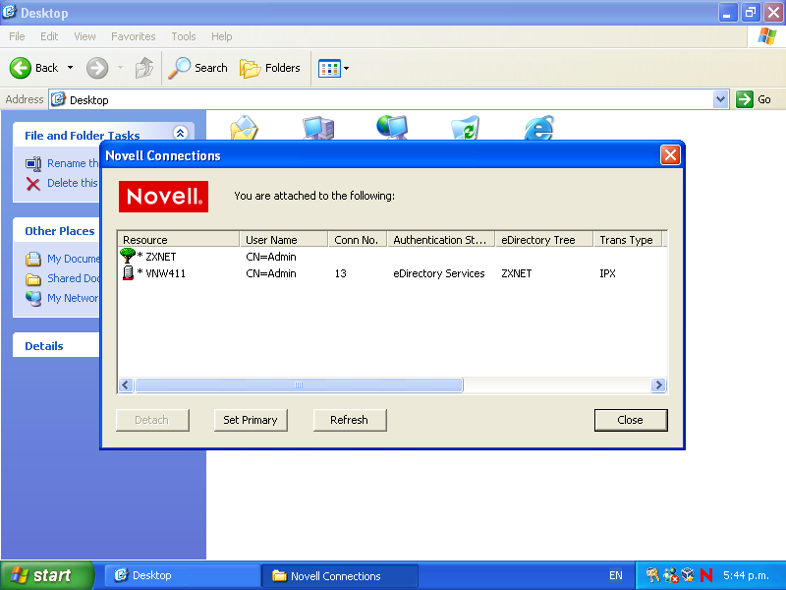This screenshot has width=786, height=590.
Task: Sort by the Conn No. column header
Action: 358,239
